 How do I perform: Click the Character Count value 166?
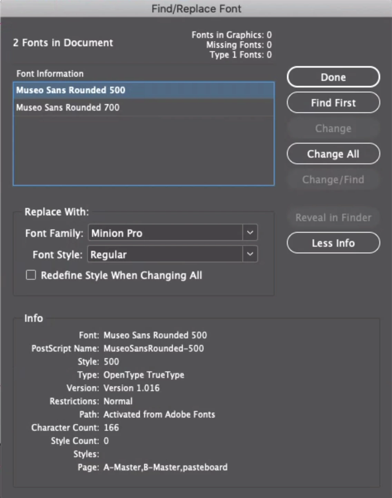[x=111, y=428]
